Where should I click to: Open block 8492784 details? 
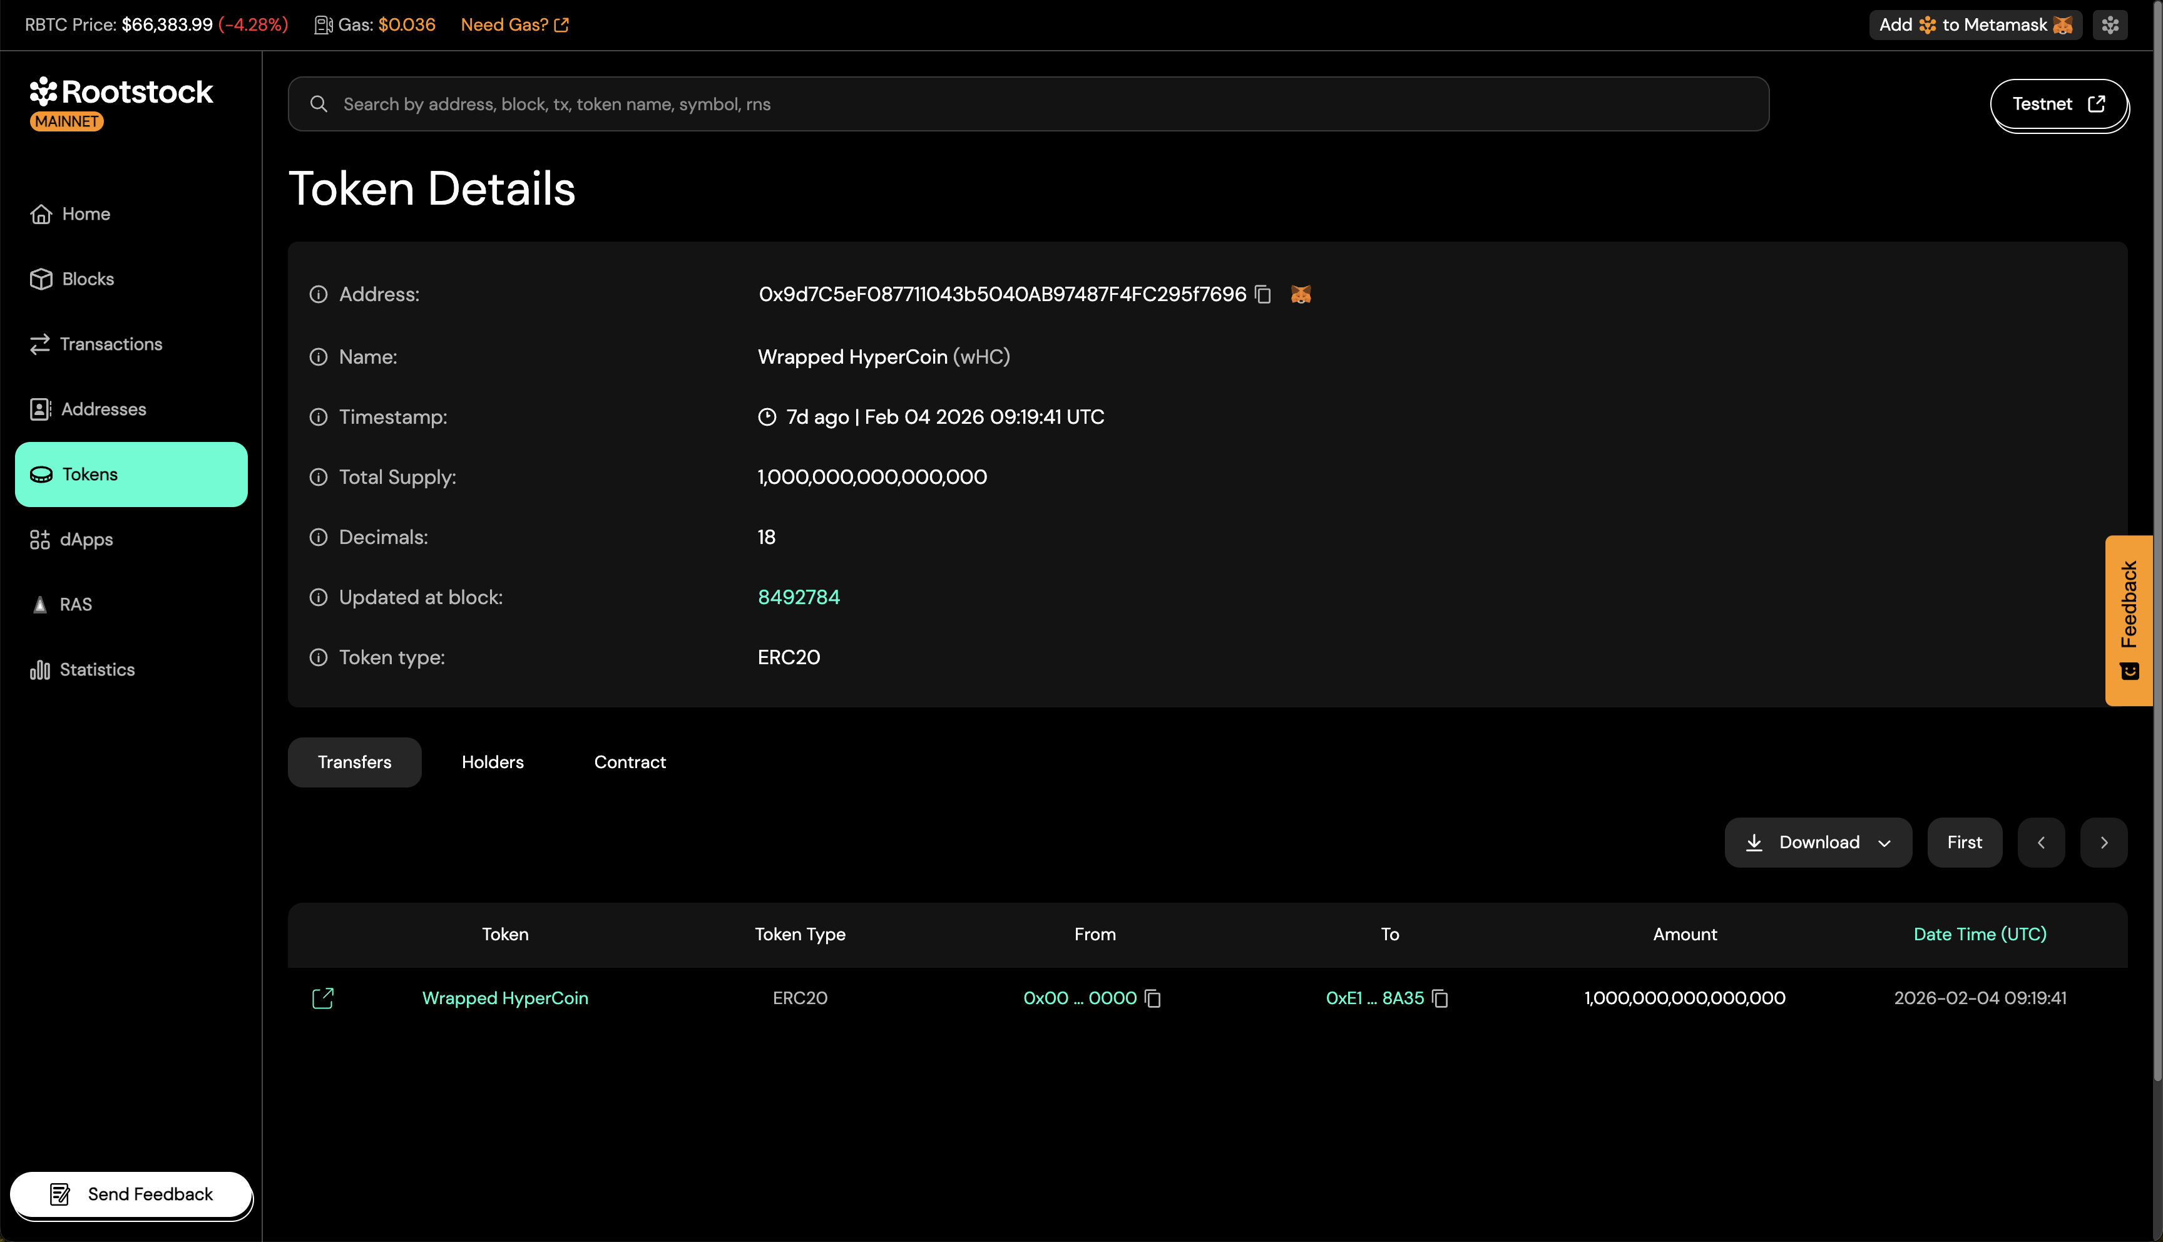coord(798,597)
